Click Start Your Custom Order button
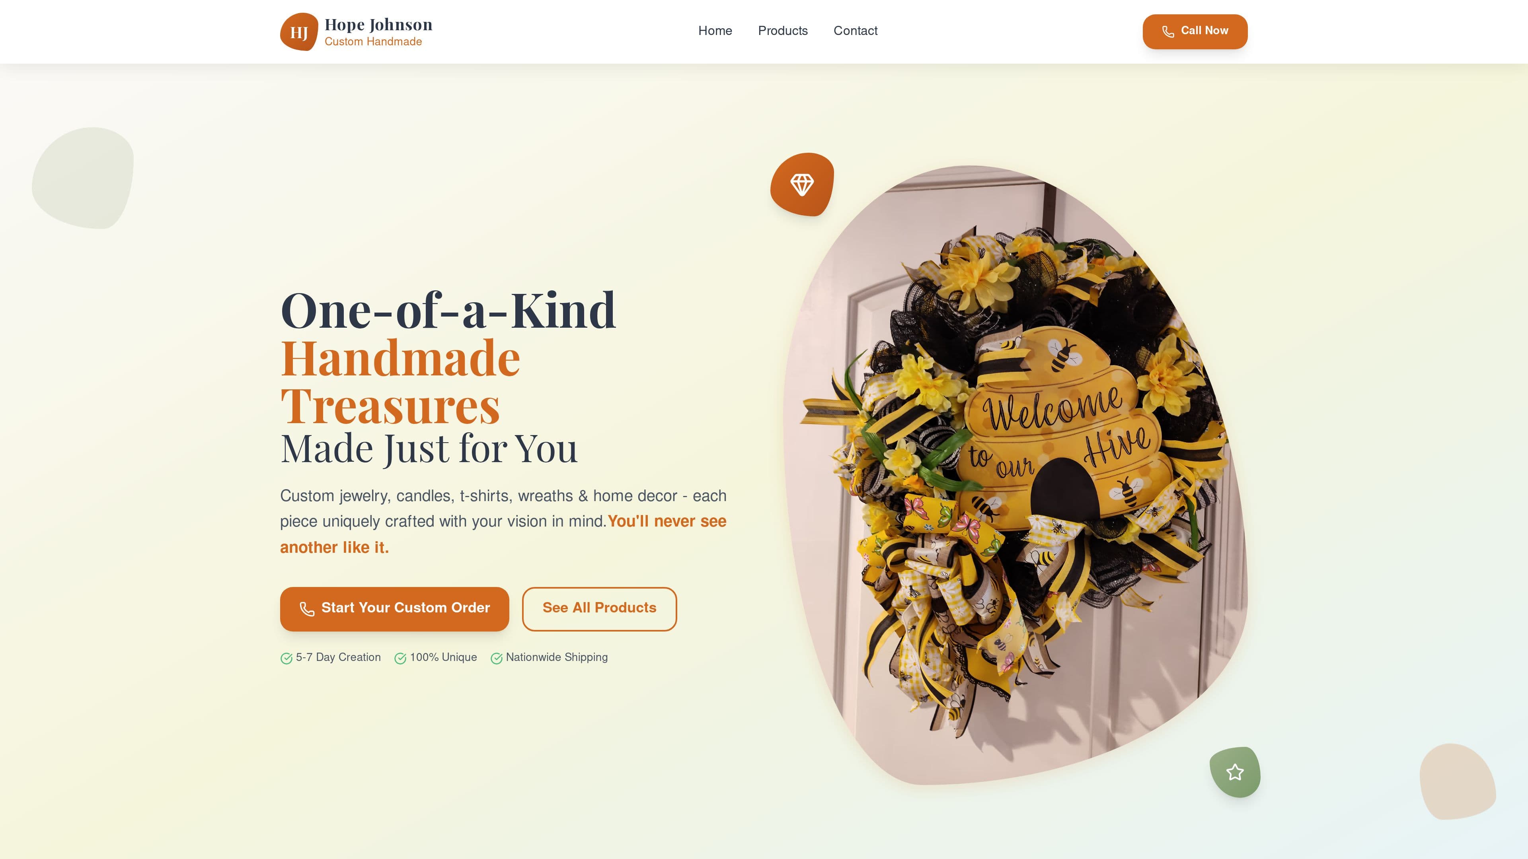Viewport: 1528px width, 859px height. pos(394,609)
